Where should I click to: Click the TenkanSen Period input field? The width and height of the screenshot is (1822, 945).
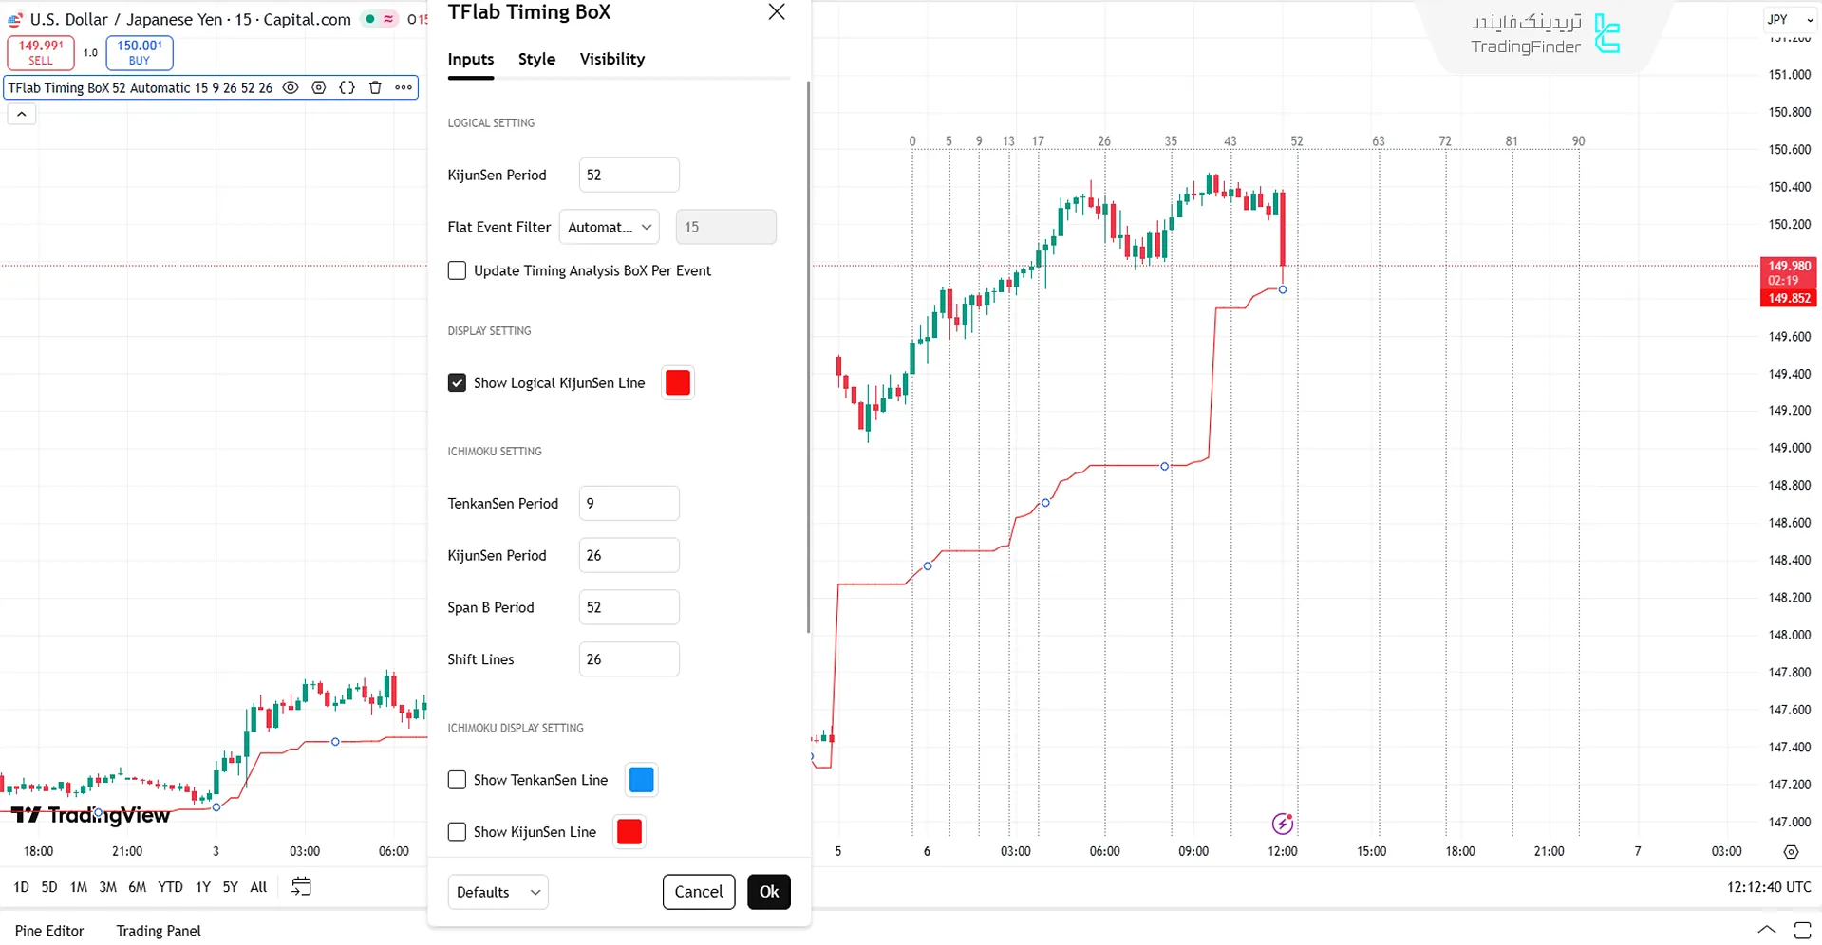629,504
